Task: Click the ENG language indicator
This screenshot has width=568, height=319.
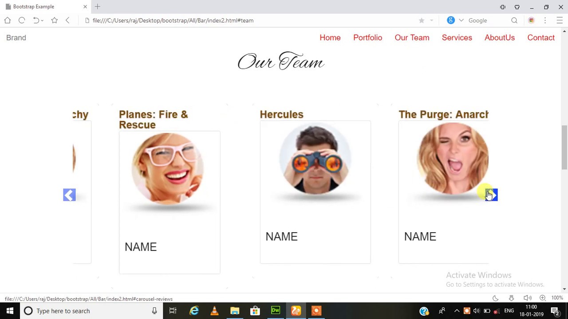Action: pyautogui.click(x=509, y=311)
